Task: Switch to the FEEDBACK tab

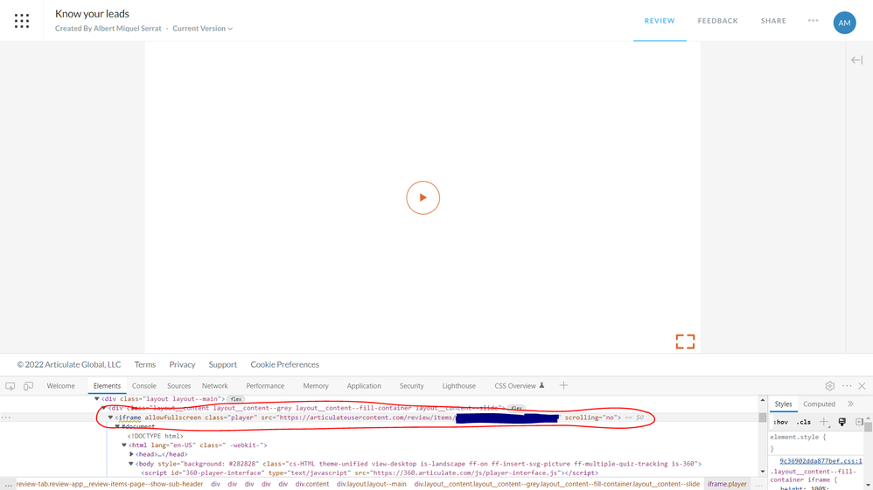Action: (717, 21)
